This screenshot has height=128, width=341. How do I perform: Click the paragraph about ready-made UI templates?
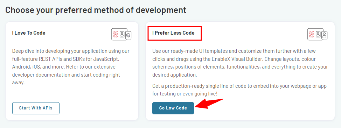point(240,63)
